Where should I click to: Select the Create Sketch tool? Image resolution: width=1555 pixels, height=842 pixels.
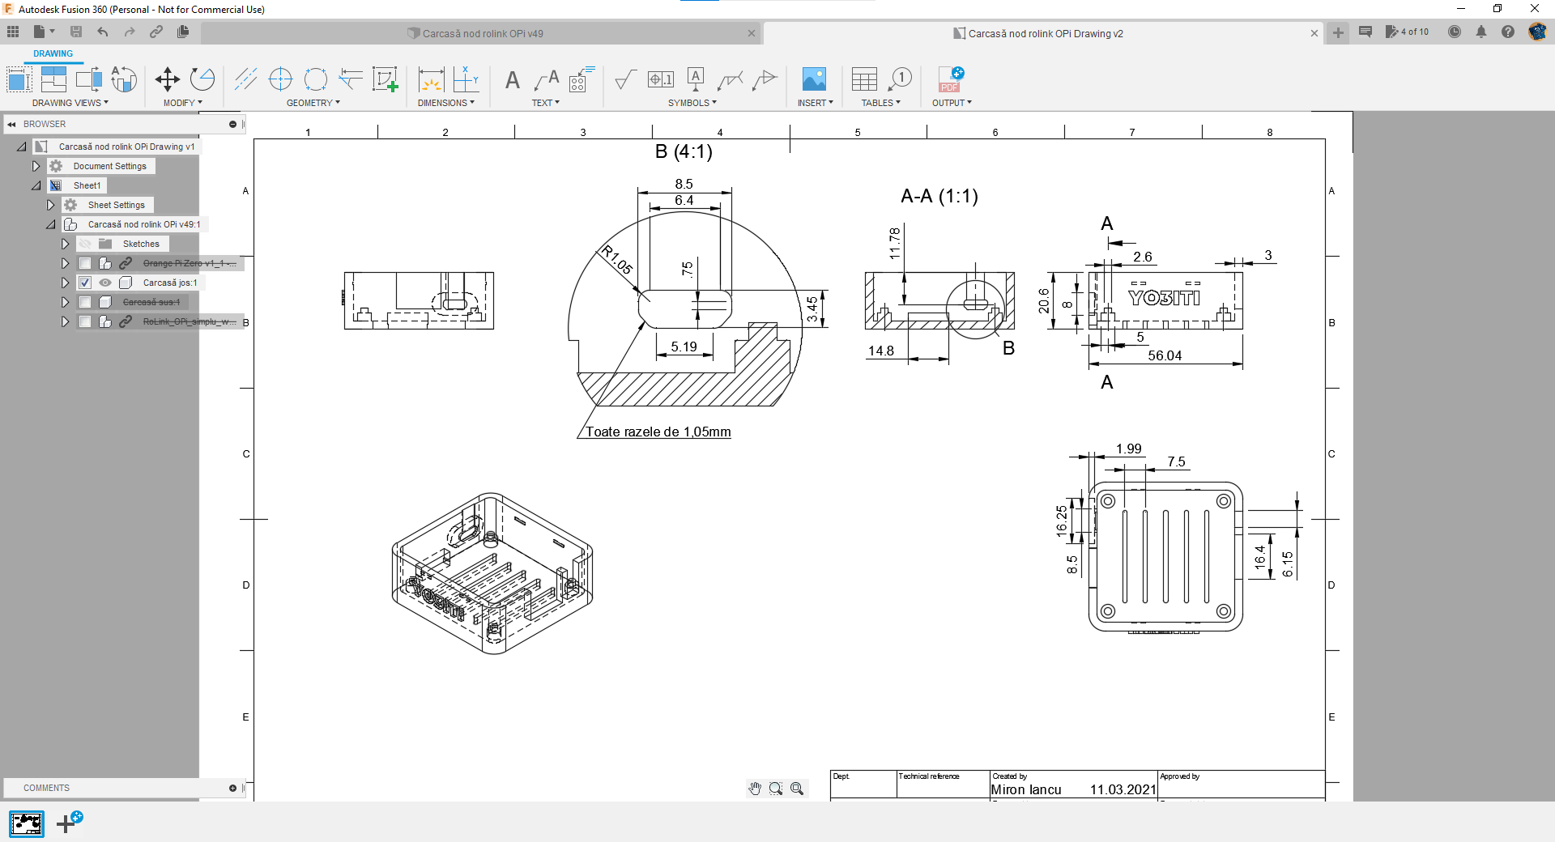[x=386, y=79]
